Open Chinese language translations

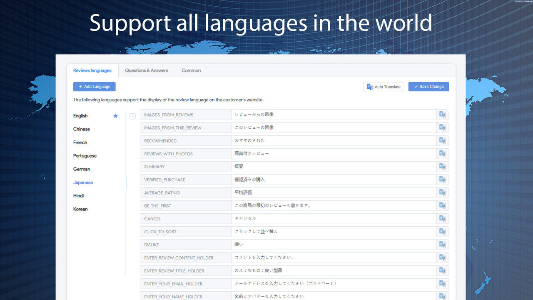[81, 129]
